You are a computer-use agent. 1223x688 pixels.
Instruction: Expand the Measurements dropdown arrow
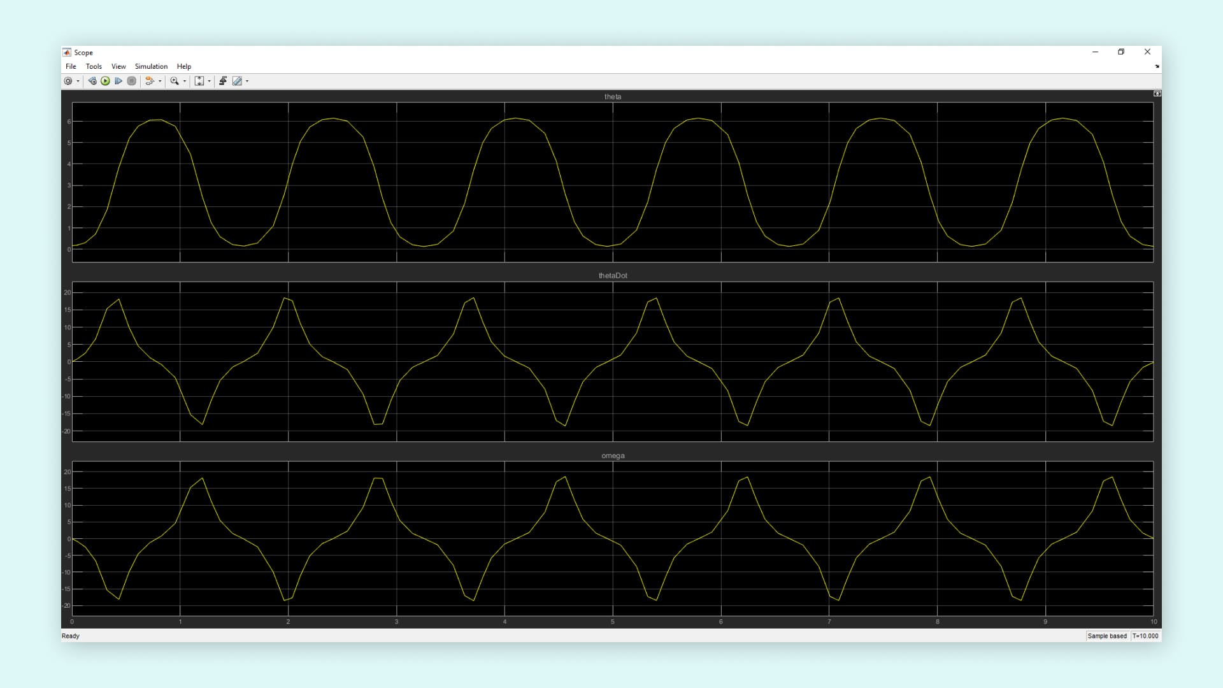click(247, 81)
